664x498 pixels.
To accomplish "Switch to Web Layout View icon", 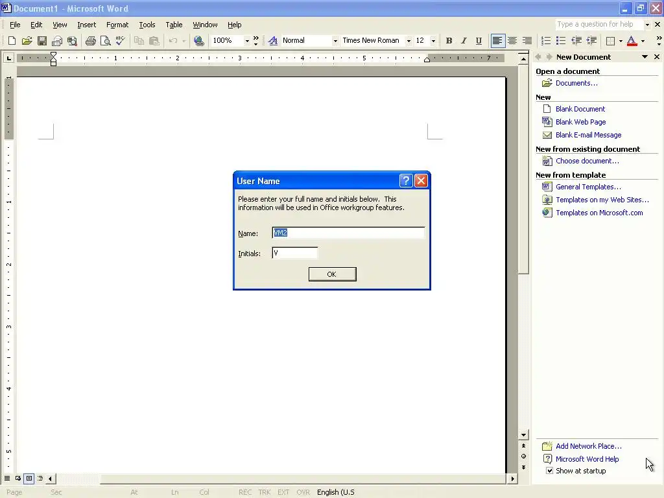I will [18, 479].
